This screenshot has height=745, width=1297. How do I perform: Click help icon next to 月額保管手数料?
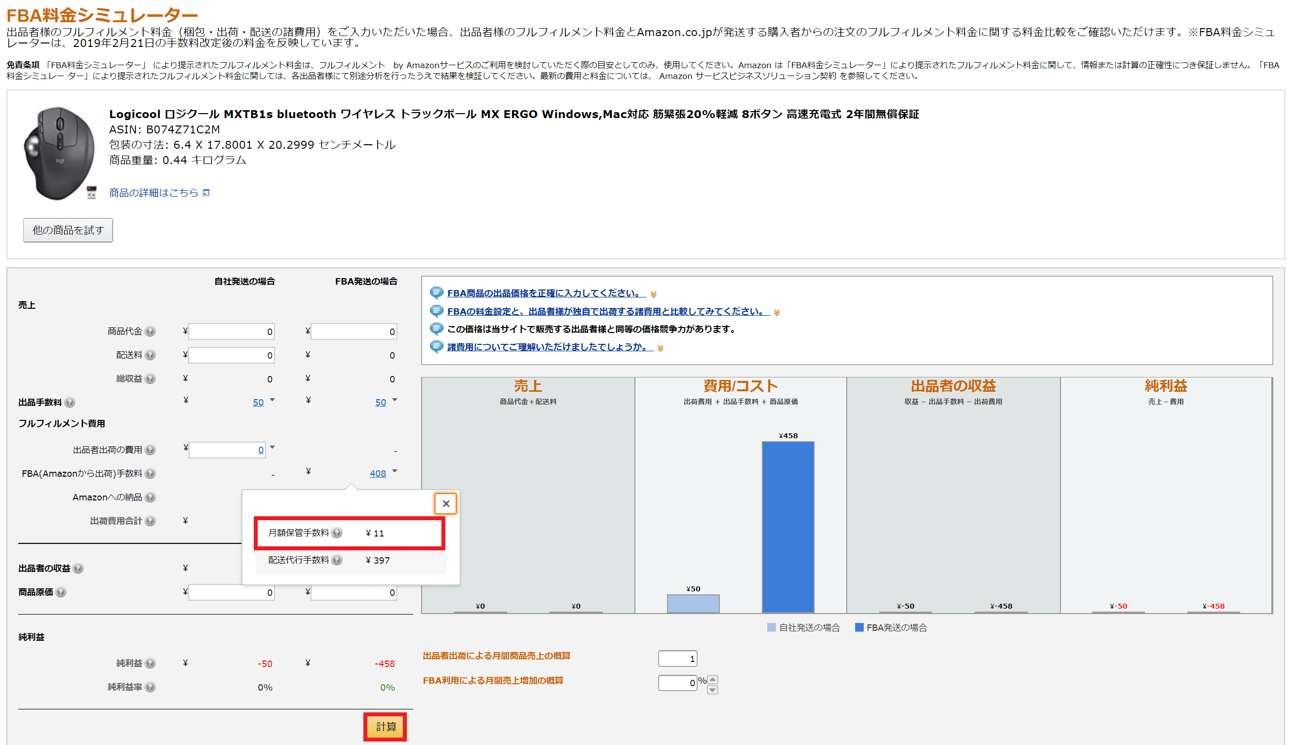[x=337, y=533]
